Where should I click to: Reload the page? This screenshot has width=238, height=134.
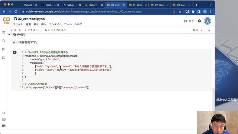pyautogui.click(x=16, y=12)
